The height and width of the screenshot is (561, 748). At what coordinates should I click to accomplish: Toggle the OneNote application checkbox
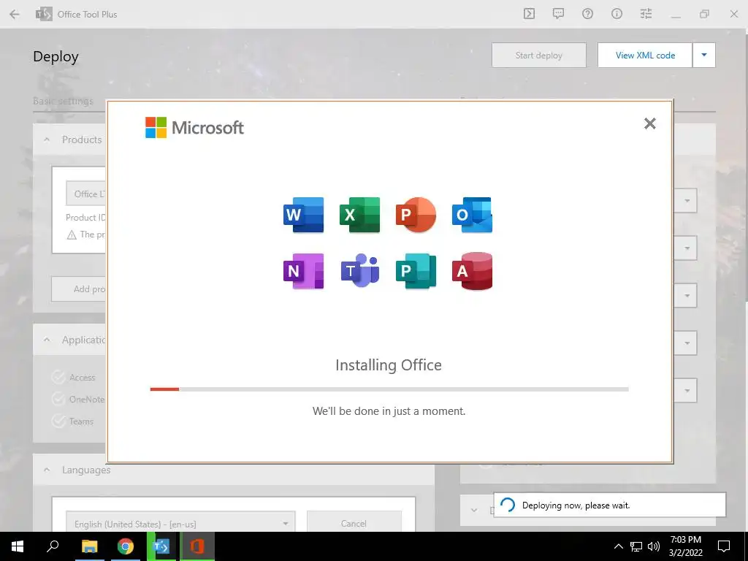pyautogui.click(x=58, y=400)
